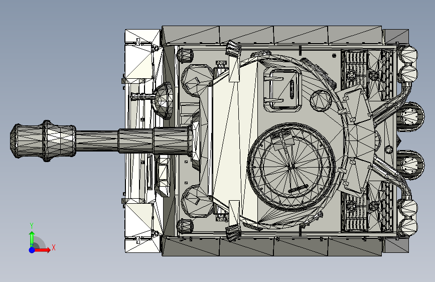Select the turret rear stowage bin
Screen dimensions: 435x282
point(361,142)
